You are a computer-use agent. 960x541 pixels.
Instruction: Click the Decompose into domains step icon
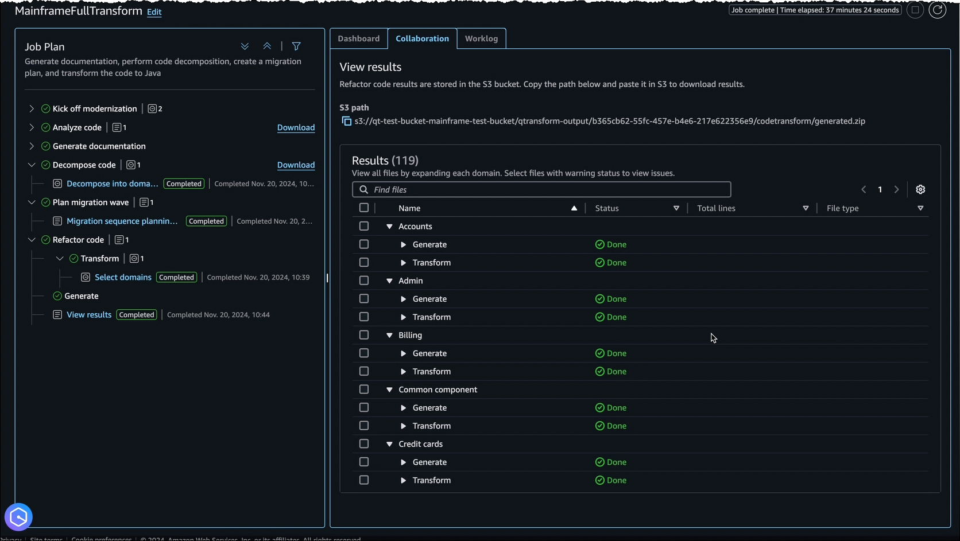click(57, 184)
